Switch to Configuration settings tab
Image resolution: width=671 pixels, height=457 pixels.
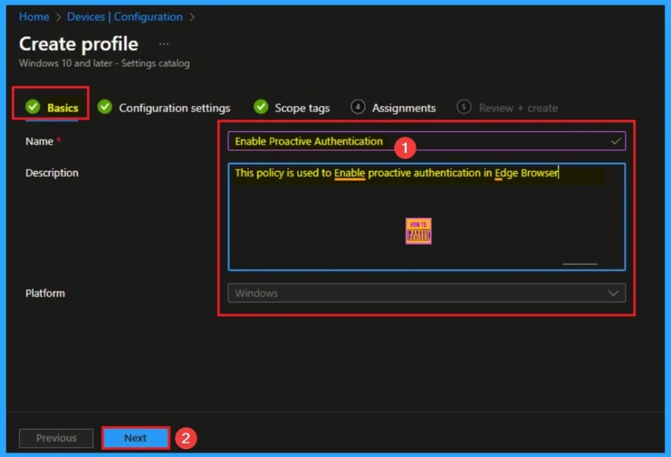pyautogui.click(x=164, y=108)
